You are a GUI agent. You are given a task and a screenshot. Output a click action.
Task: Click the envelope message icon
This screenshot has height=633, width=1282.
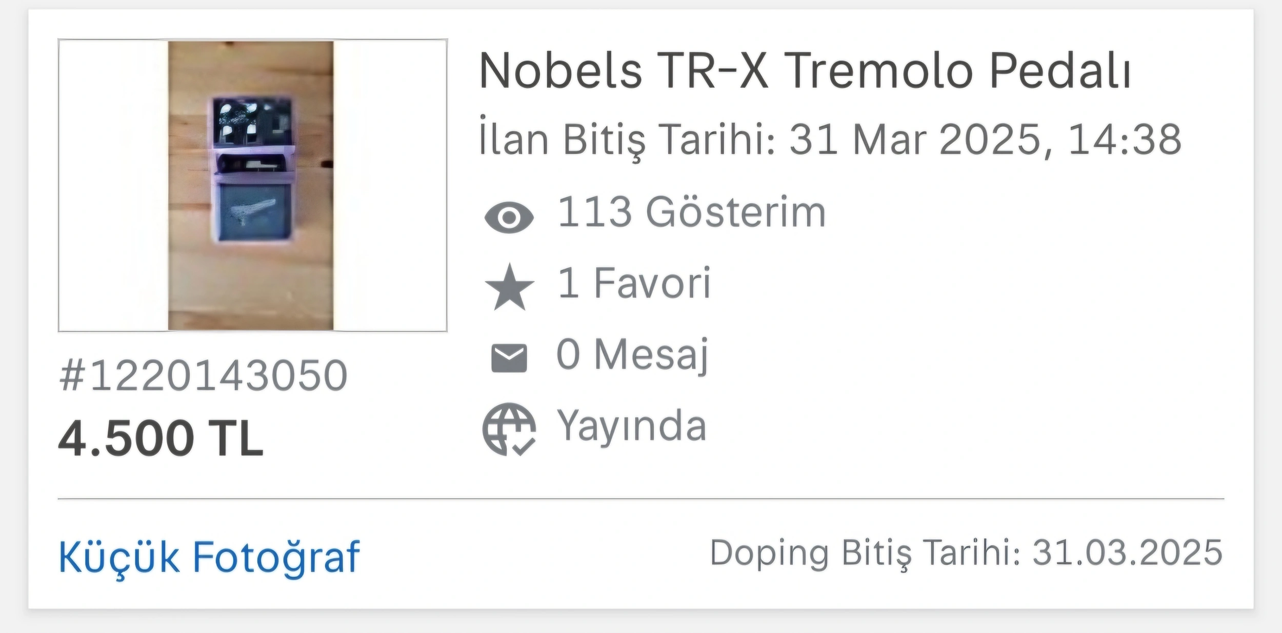click(x=509, y=358)
